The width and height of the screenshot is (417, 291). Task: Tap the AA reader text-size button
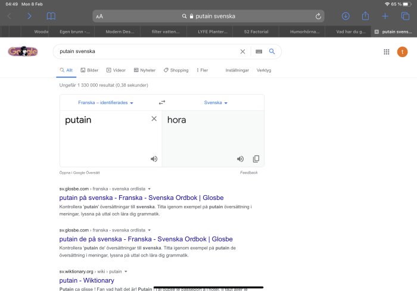99,17
